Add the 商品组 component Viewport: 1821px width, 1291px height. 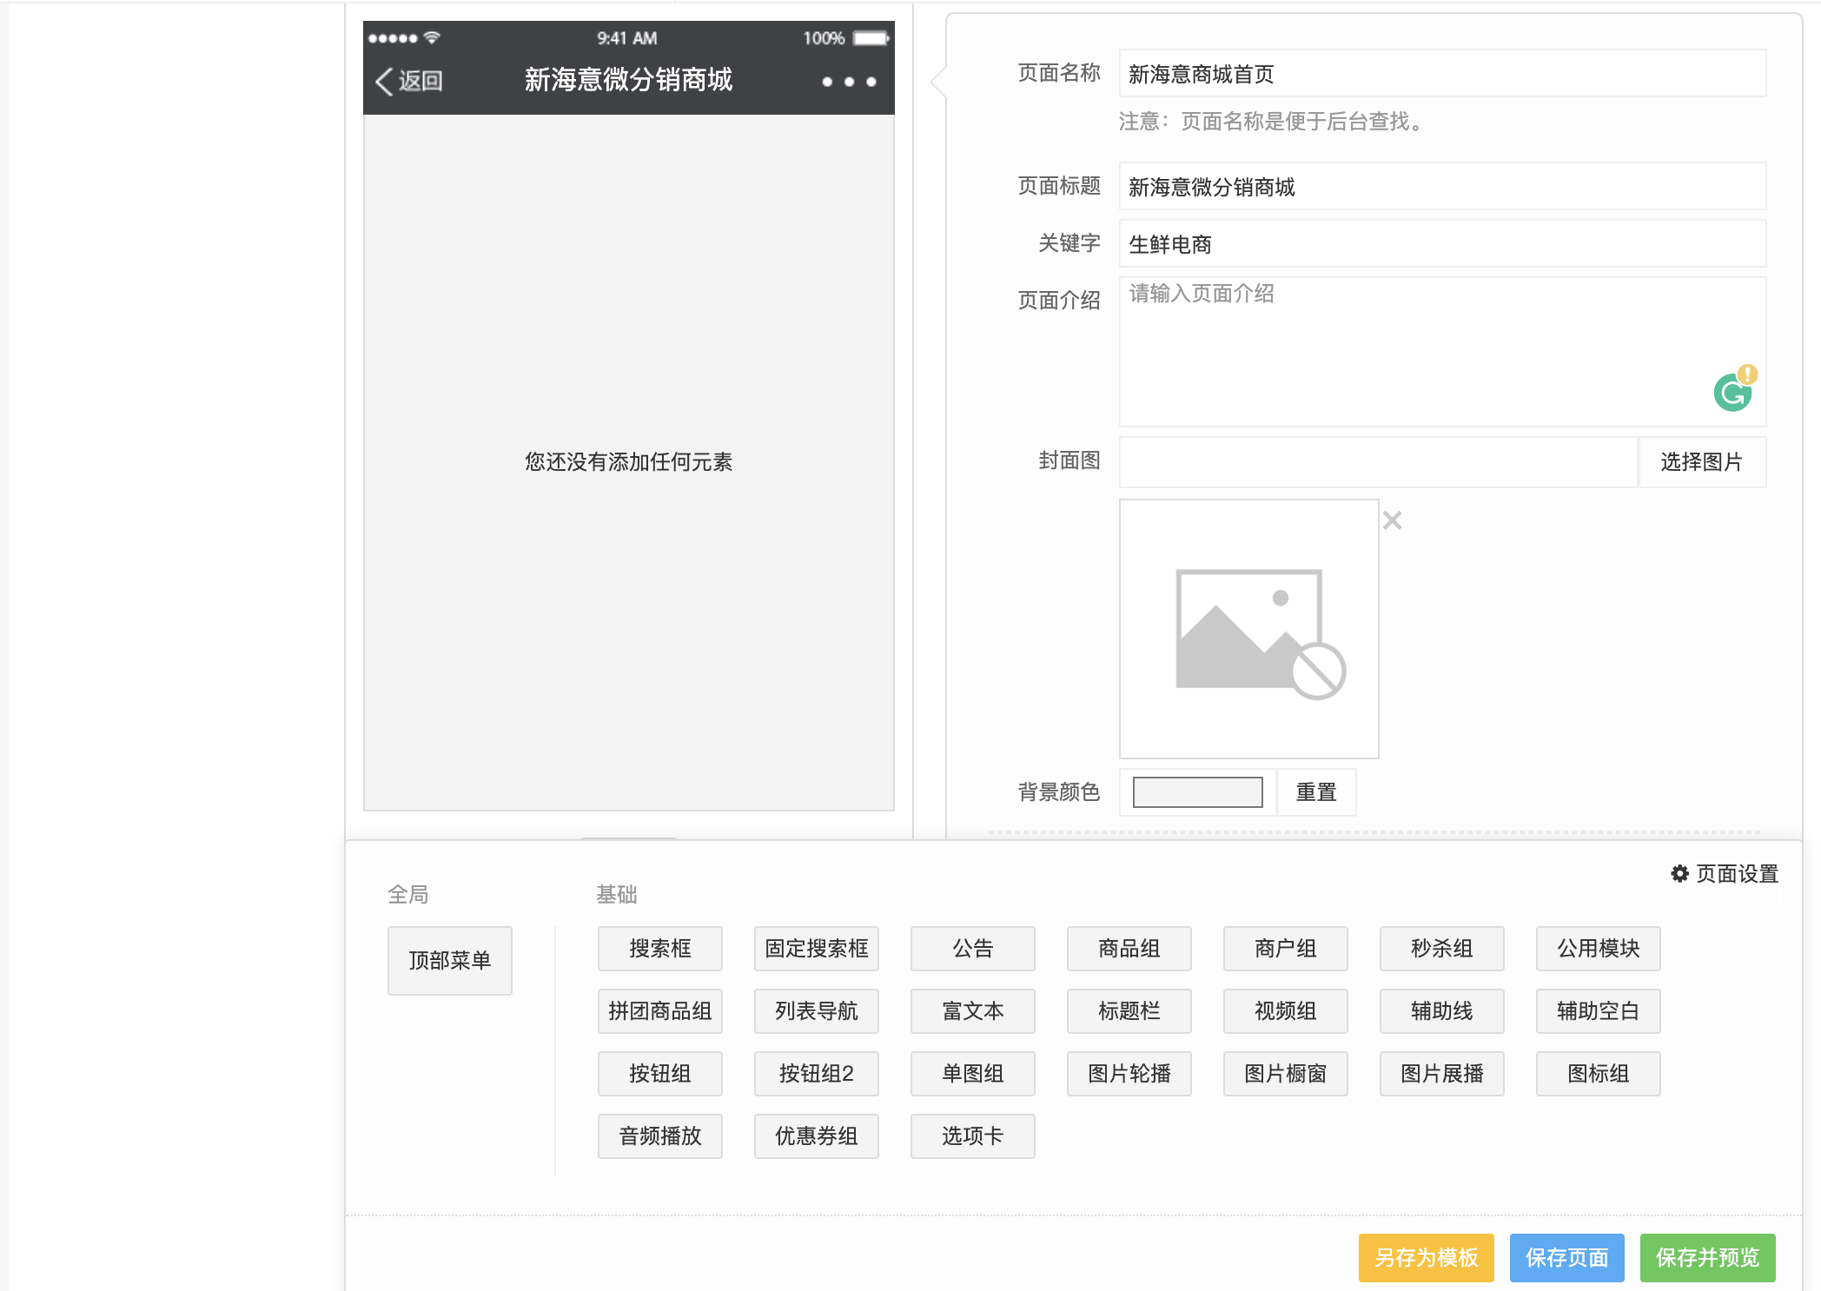(x=1129, y=948)
